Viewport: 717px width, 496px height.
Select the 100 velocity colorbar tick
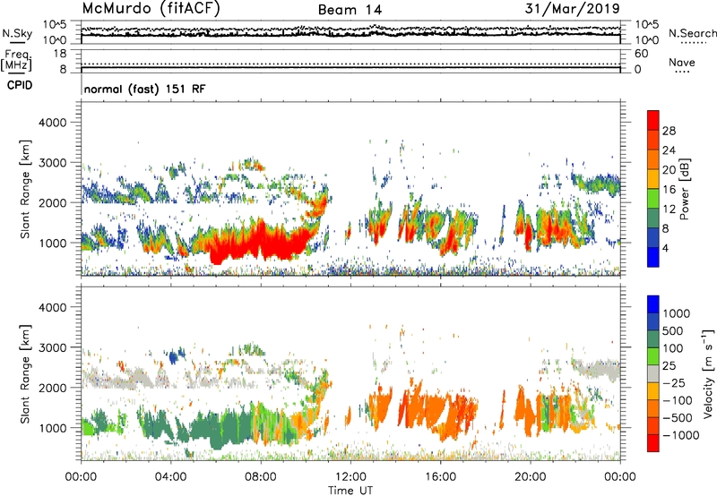[673, 348]
